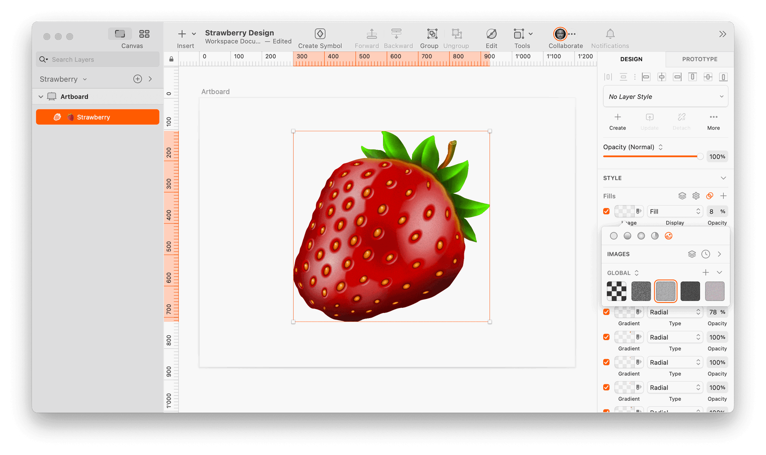Viewport: 766px width, 455px height.
Task: Select the image fill type
Action: (x=669, y=236)
